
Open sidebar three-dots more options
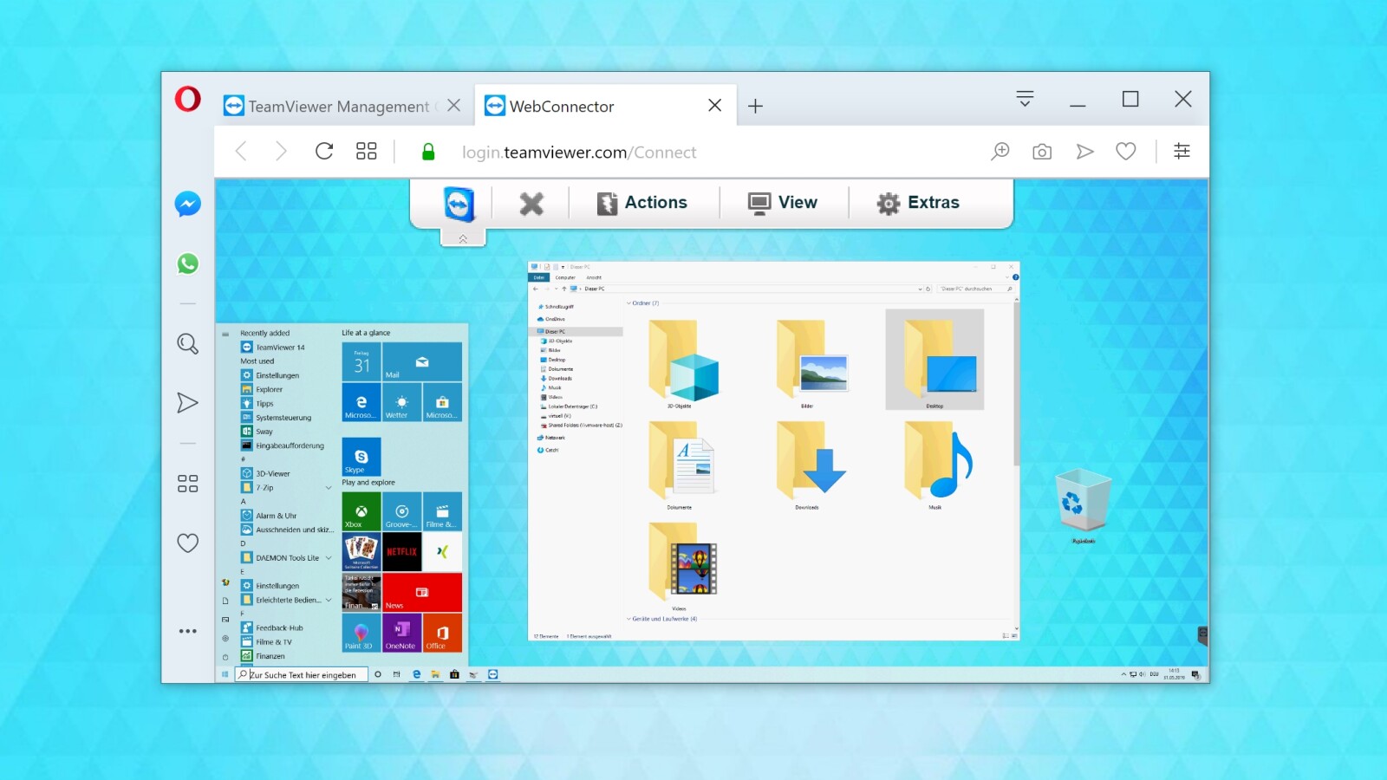click(x=188, y=631)
